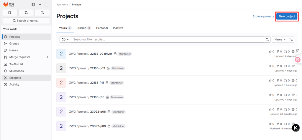This screenshot has height=140, width=302.
Task: Open the Explore projects link
Action: pos(263,16)
